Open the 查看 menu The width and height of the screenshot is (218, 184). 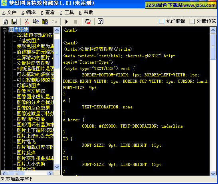[48, 12]
